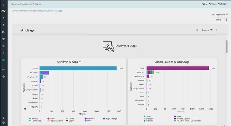231x126 pixels.
Task: Click the COPY button
Action: pos(218,20)
